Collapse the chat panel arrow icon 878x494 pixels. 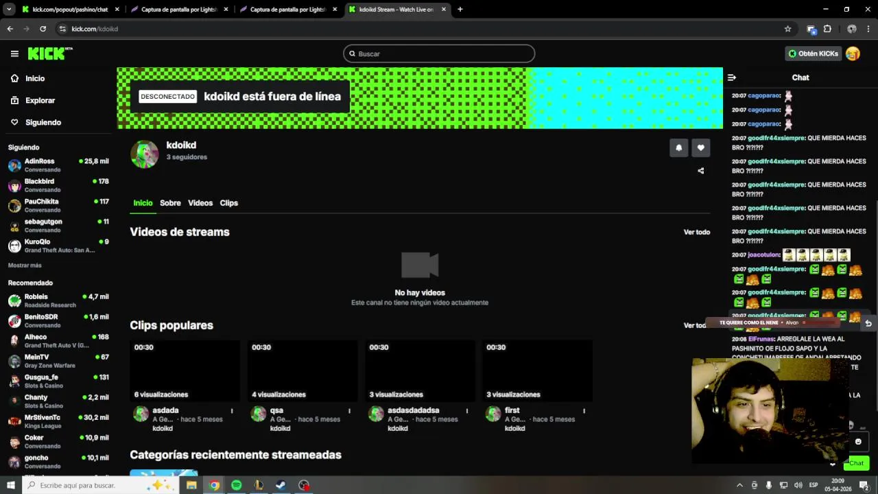731,78
